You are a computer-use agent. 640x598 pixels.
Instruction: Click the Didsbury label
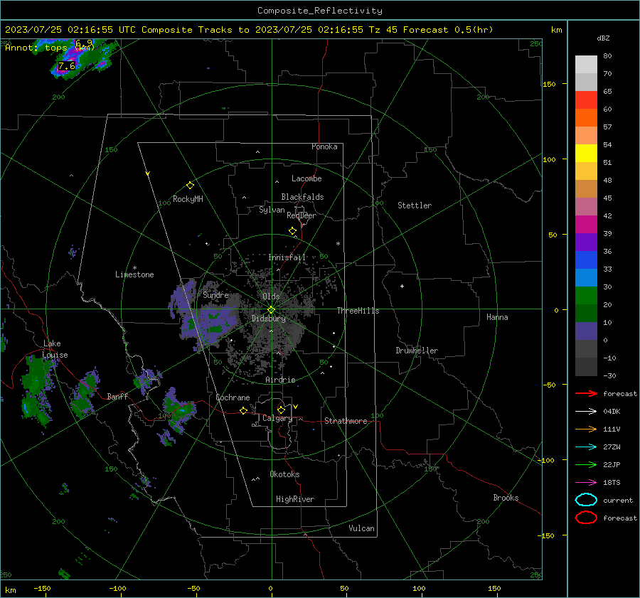coord(269,319)
